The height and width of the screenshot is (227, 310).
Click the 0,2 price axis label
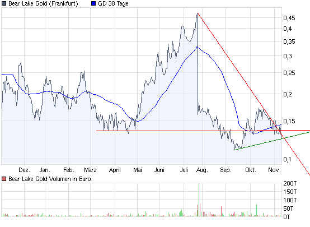point(287,94)
